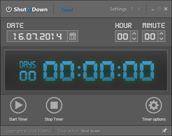Open the calendar date picker icon

(73, 36)
